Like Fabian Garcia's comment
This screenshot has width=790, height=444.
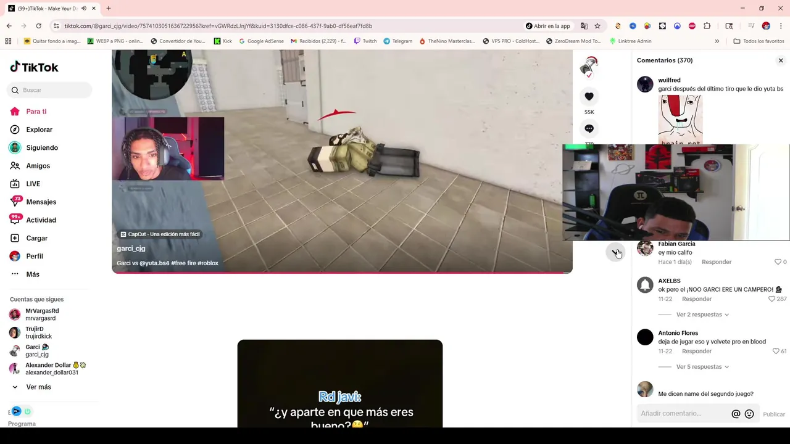778,262
